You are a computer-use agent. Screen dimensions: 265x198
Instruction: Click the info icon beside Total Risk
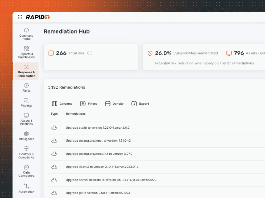(x=90, y=53)
